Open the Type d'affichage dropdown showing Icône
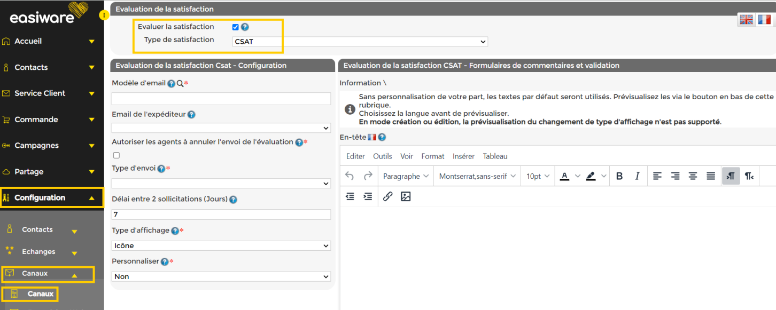This screenshot has height=310, width=776. coord(221,246)
